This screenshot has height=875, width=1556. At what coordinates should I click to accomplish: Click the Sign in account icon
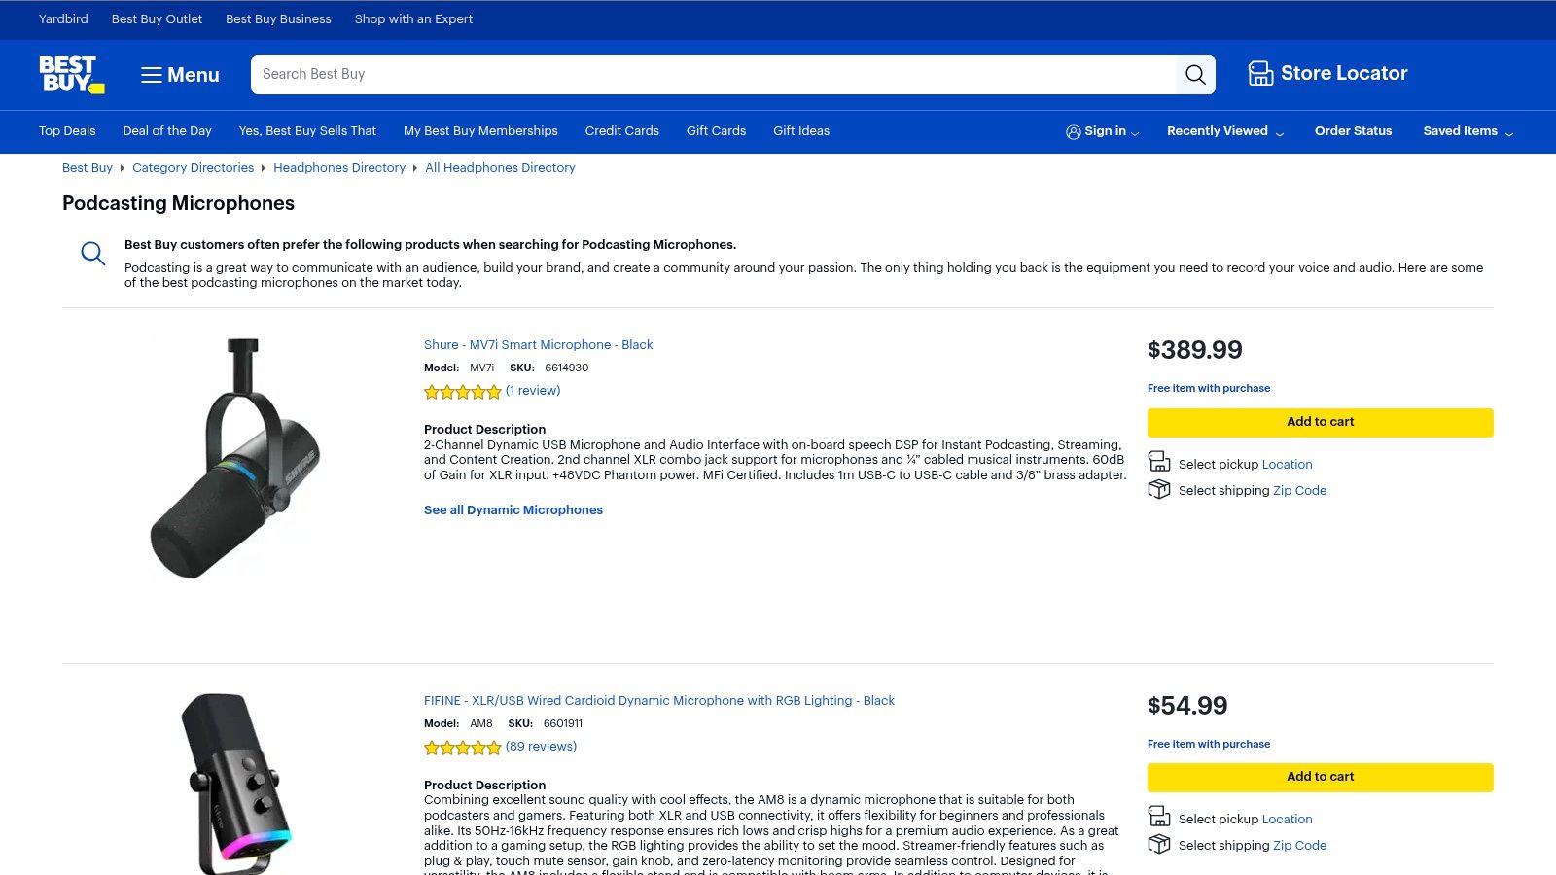(x=1073, y=131)
